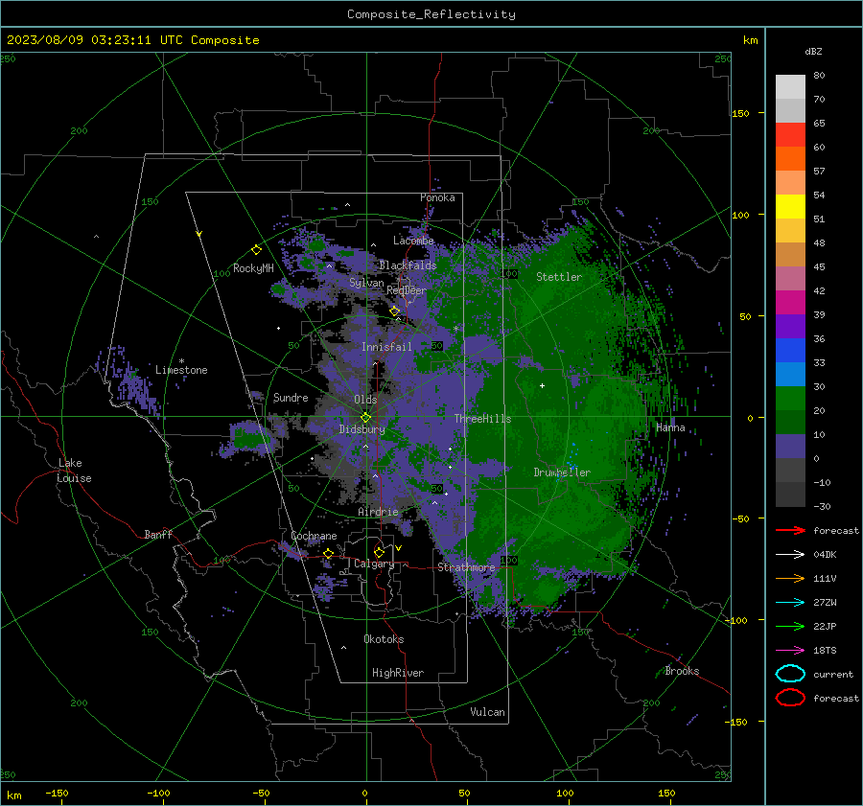Select the Blackfalds label
This screenshot has width=863, height=806.
[408, 265]
